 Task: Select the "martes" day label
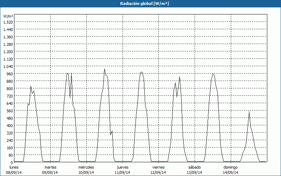coord(50,167)
